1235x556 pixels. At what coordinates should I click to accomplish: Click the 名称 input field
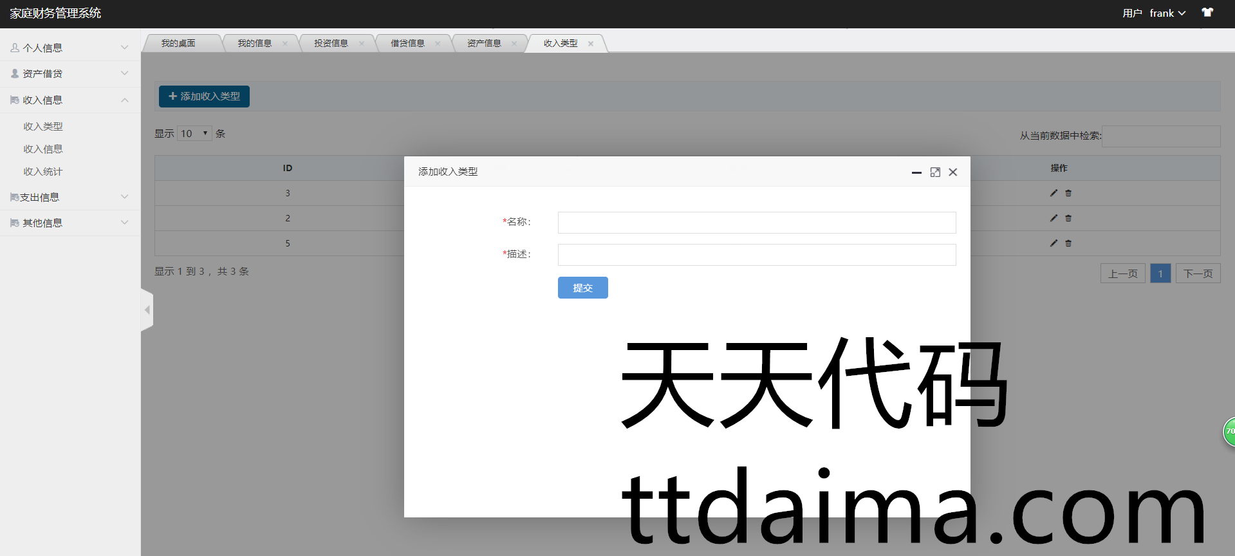tap(756, 223)
